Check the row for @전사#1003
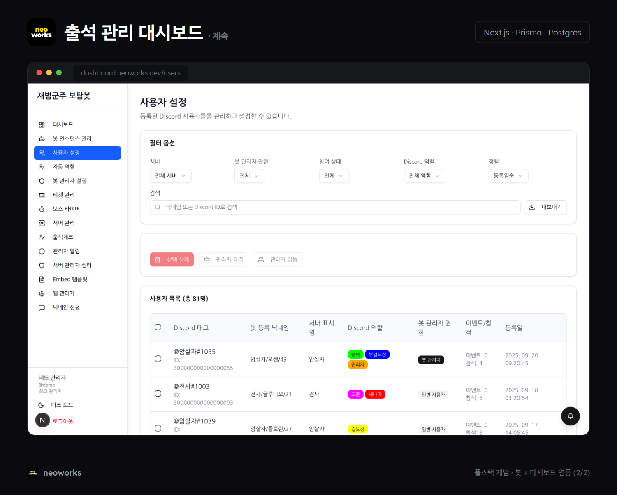 [x=158, y=394]
